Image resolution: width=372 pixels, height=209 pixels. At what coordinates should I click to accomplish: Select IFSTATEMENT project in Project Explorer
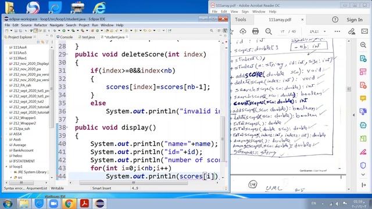pyautogui.click(x=24, y=161)
